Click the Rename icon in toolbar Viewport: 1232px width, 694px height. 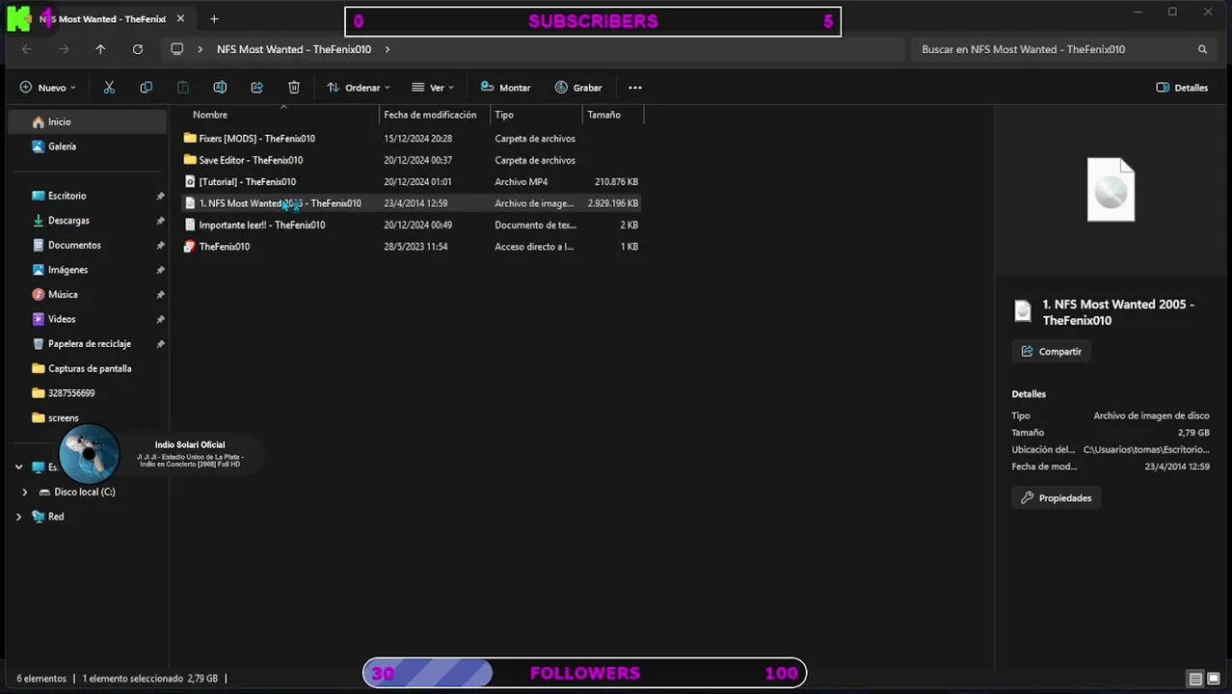click(220, 88)
